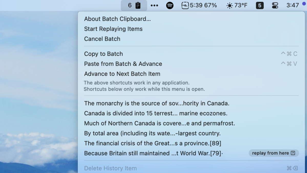Open the Spotify menu bar icon

pos(170,5)
